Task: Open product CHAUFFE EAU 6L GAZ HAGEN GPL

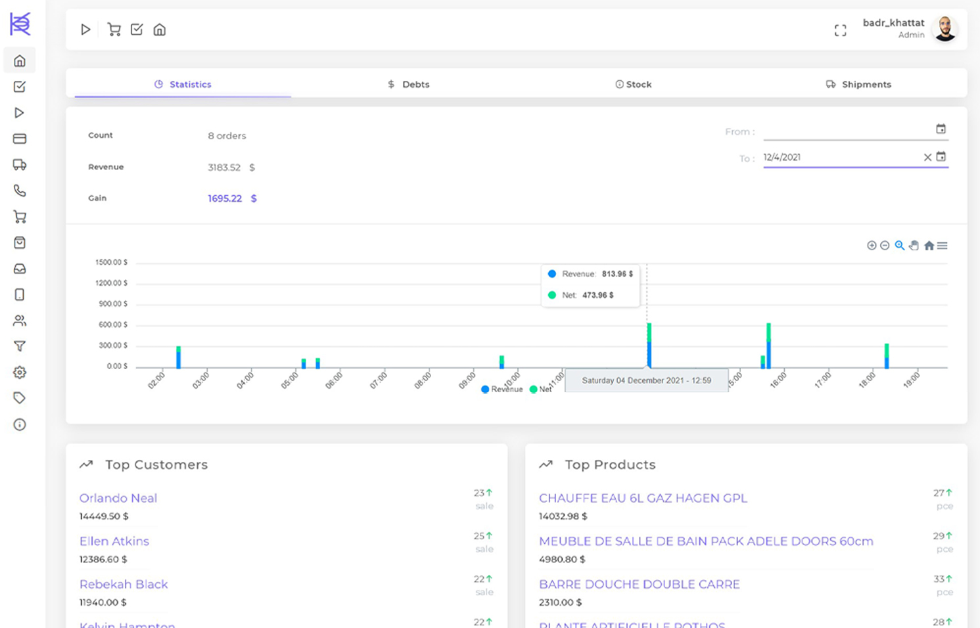Action: [x=643, y=498]
